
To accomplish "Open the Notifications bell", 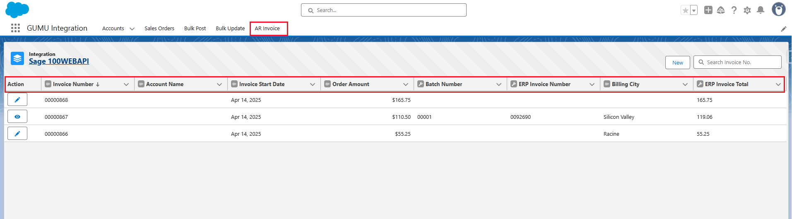I will click(761, 10).
